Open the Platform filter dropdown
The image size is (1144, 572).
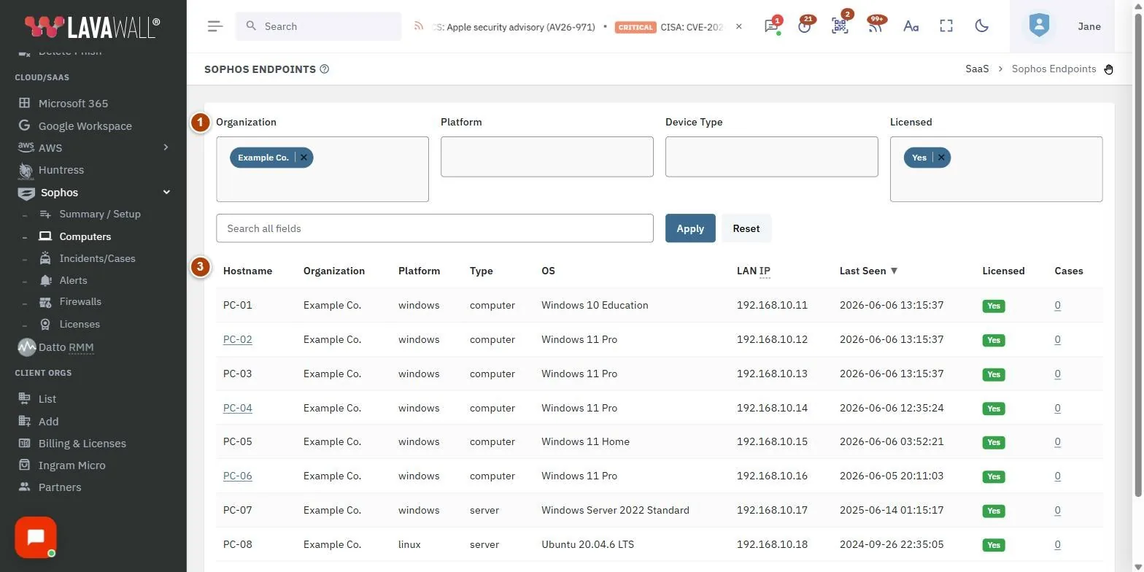click(x=547, y=157)
